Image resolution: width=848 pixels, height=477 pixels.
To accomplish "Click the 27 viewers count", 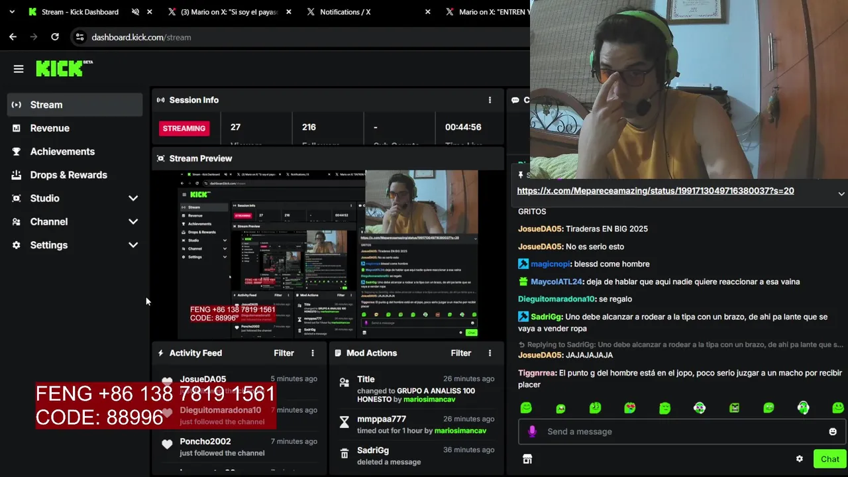I will click(x=235, y=127).
